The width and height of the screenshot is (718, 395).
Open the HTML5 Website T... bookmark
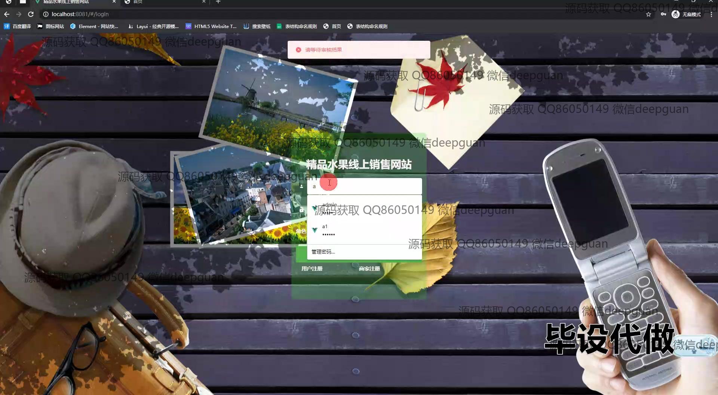211,26
